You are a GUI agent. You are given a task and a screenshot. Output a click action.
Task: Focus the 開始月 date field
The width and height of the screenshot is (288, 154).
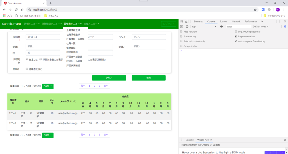point(43,37)
